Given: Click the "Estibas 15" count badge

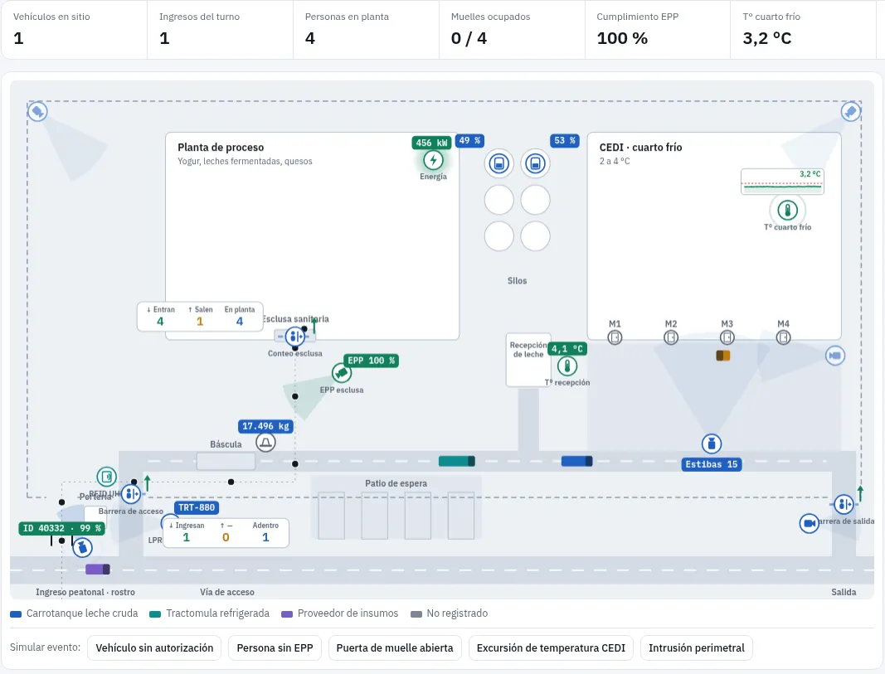Looking at the screenshot, I should pyautogui.click(x=711, y=464).
